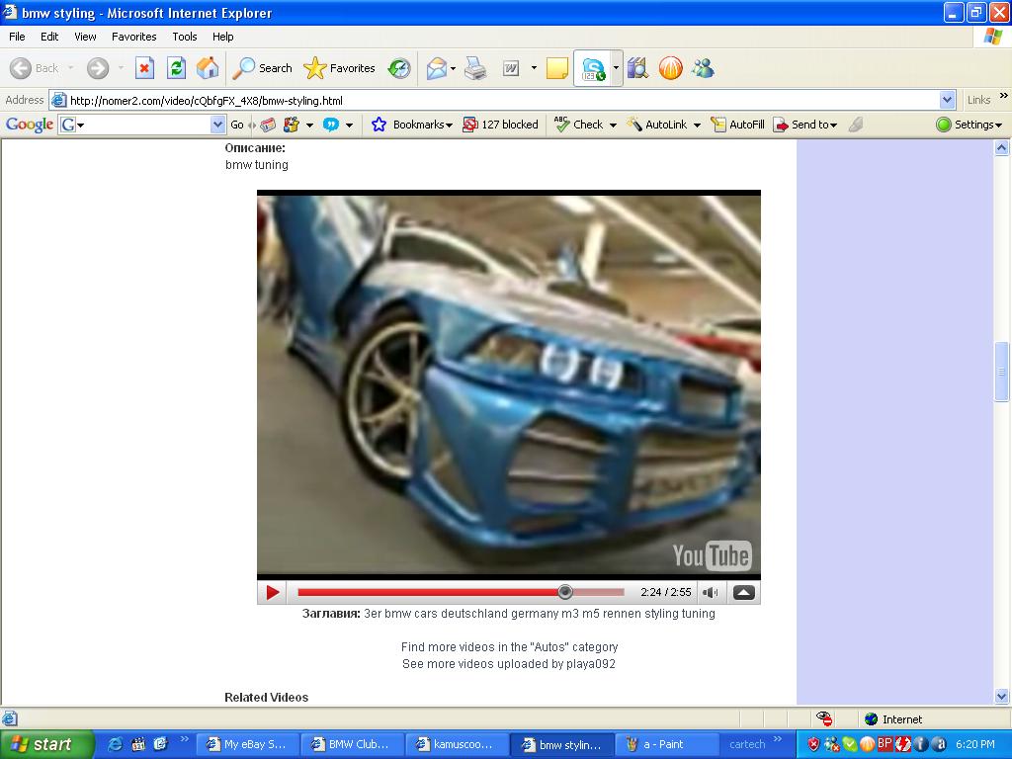
Task: Open the Send to dropdown
Action: (805, 125)
